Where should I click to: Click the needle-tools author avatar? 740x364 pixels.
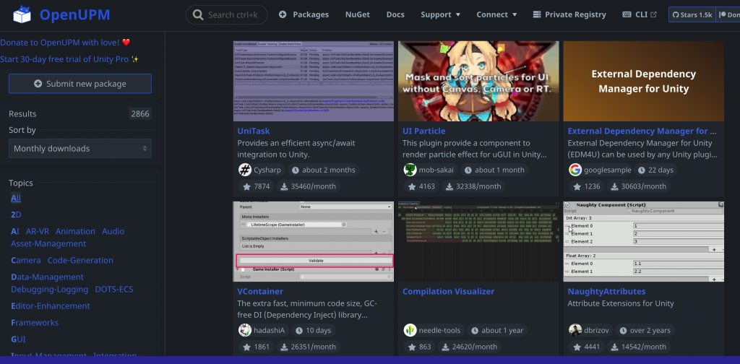point(410,330)
